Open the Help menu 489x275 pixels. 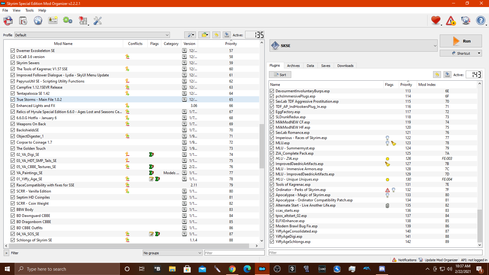click(x=42, y=10)
